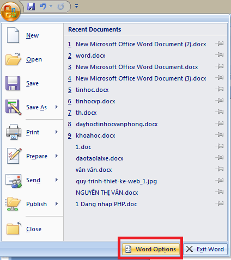The width and height of the screenshot is (231, 260).
Task: Click the Save floppy icon in Quick Access Toolbar
Action: (31, 7)
